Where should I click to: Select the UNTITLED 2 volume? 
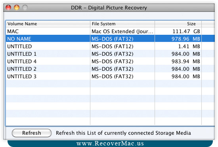pyautogui.click(x=110, y=69)
